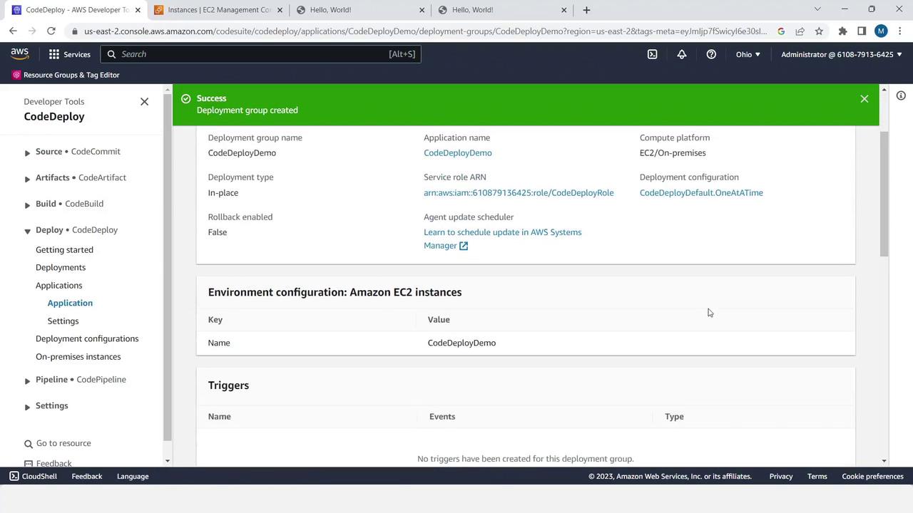This screenshot has width=913, height=513.
Task: Select Application sub-item in sidebar
Action: point(70,303)
